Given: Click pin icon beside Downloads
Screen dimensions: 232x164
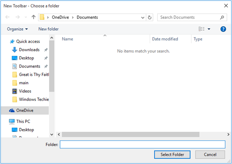Looking at the screenshot, I should click(x=46, y=50).
